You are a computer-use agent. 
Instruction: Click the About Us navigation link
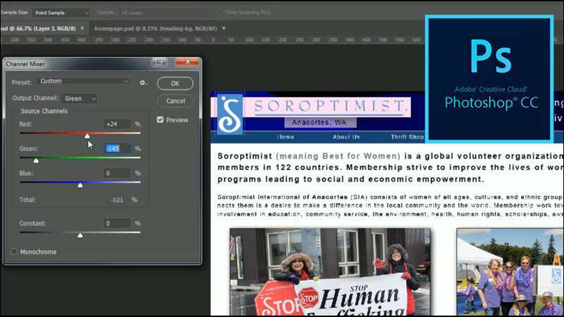click(346, 137)
